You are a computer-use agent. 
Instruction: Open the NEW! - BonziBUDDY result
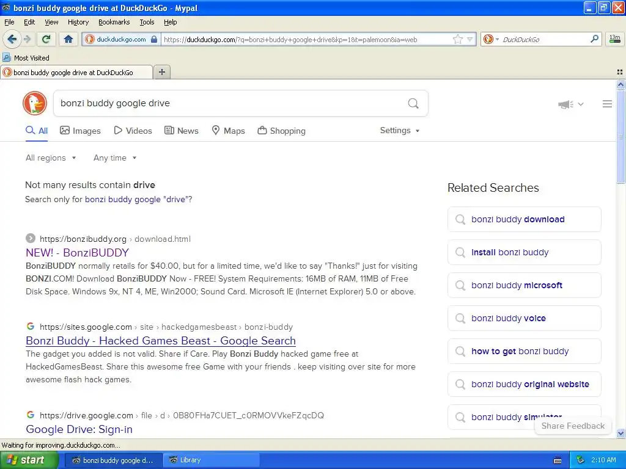click(78, 252)
